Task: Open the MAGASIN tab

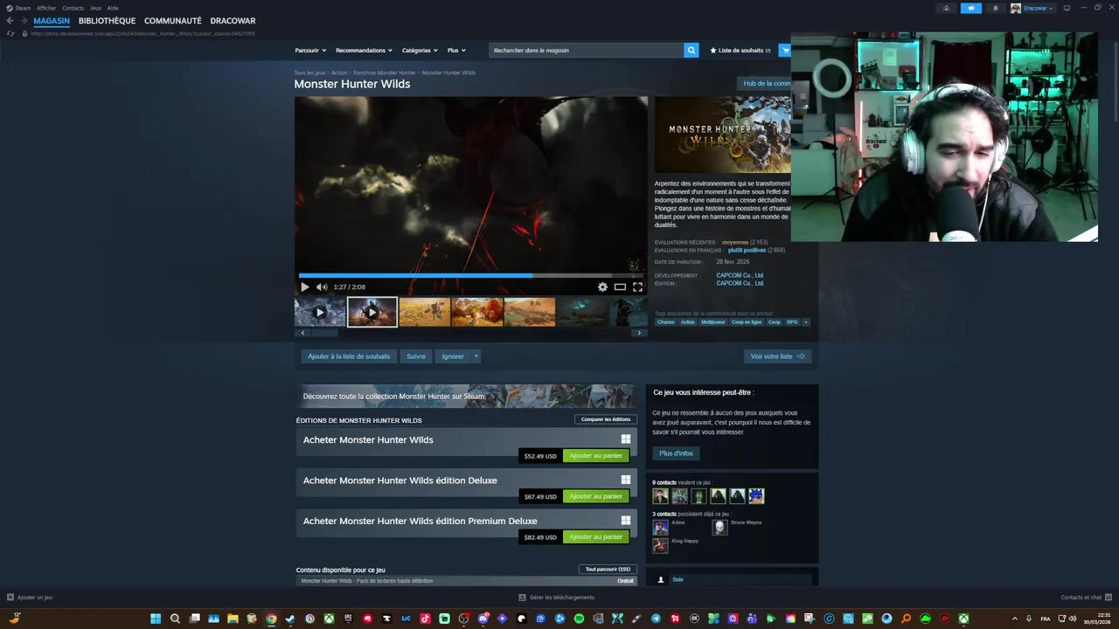Action: [x=52, y=21]
